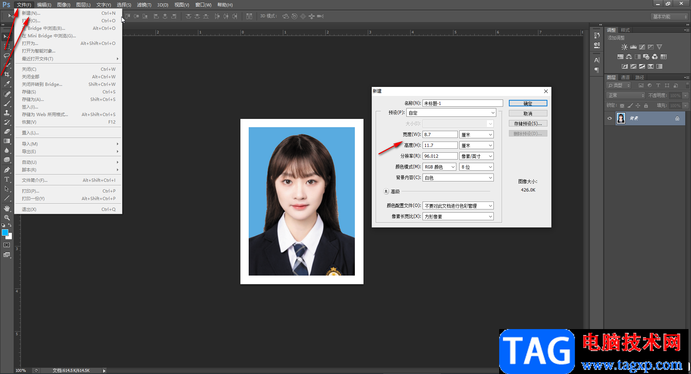
Task: Click 存储预设(S)... button
Action: coord(528,124)
